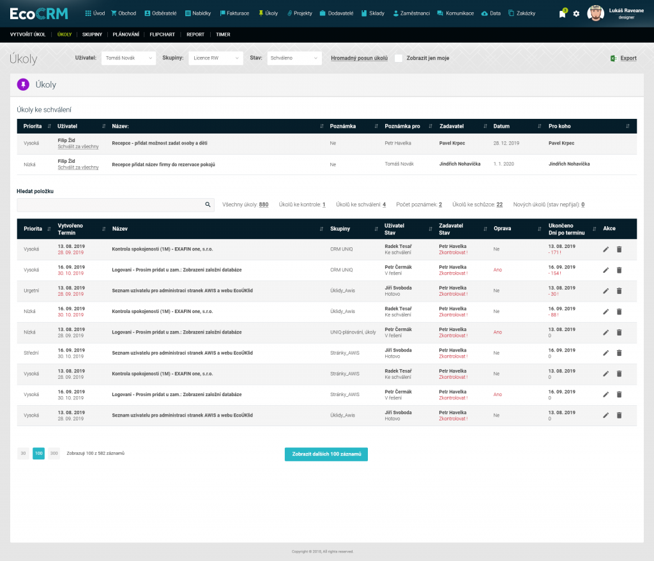Screen dimensions: 654x561
Task: Click the bookmark notifications icon in header
Action: tap(562, 14)
